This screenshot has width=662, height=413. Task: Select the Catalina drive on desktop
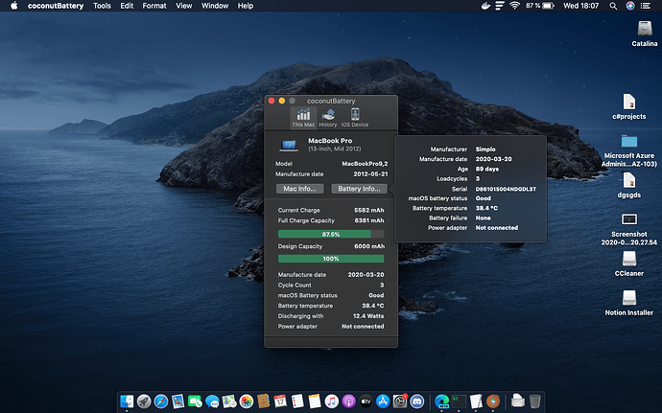(x=645, y=34)
